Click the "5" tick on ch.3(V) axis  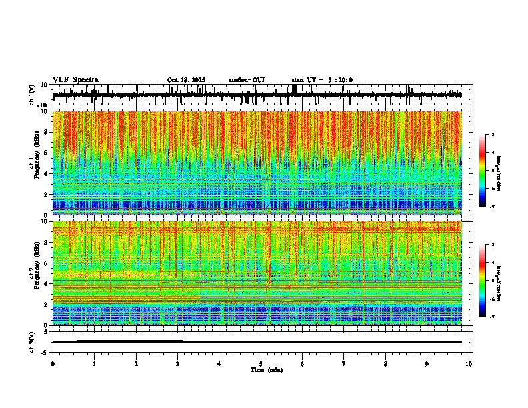pos(46,331)
